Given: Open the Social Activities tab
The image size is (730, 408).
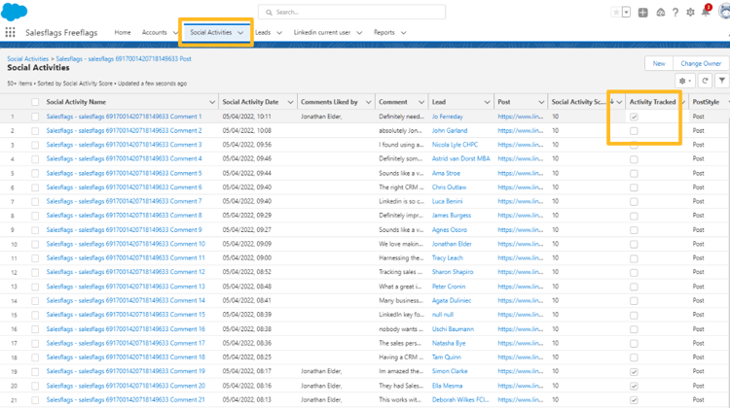Looking at the screenshot, I should [x=211, y=32].
